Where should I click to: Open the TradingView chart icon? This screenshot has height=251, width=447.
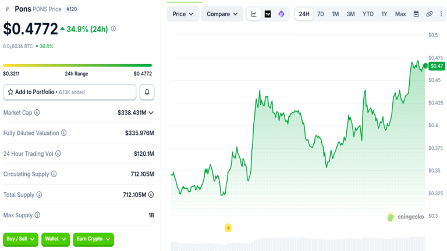tap(268, 14)
